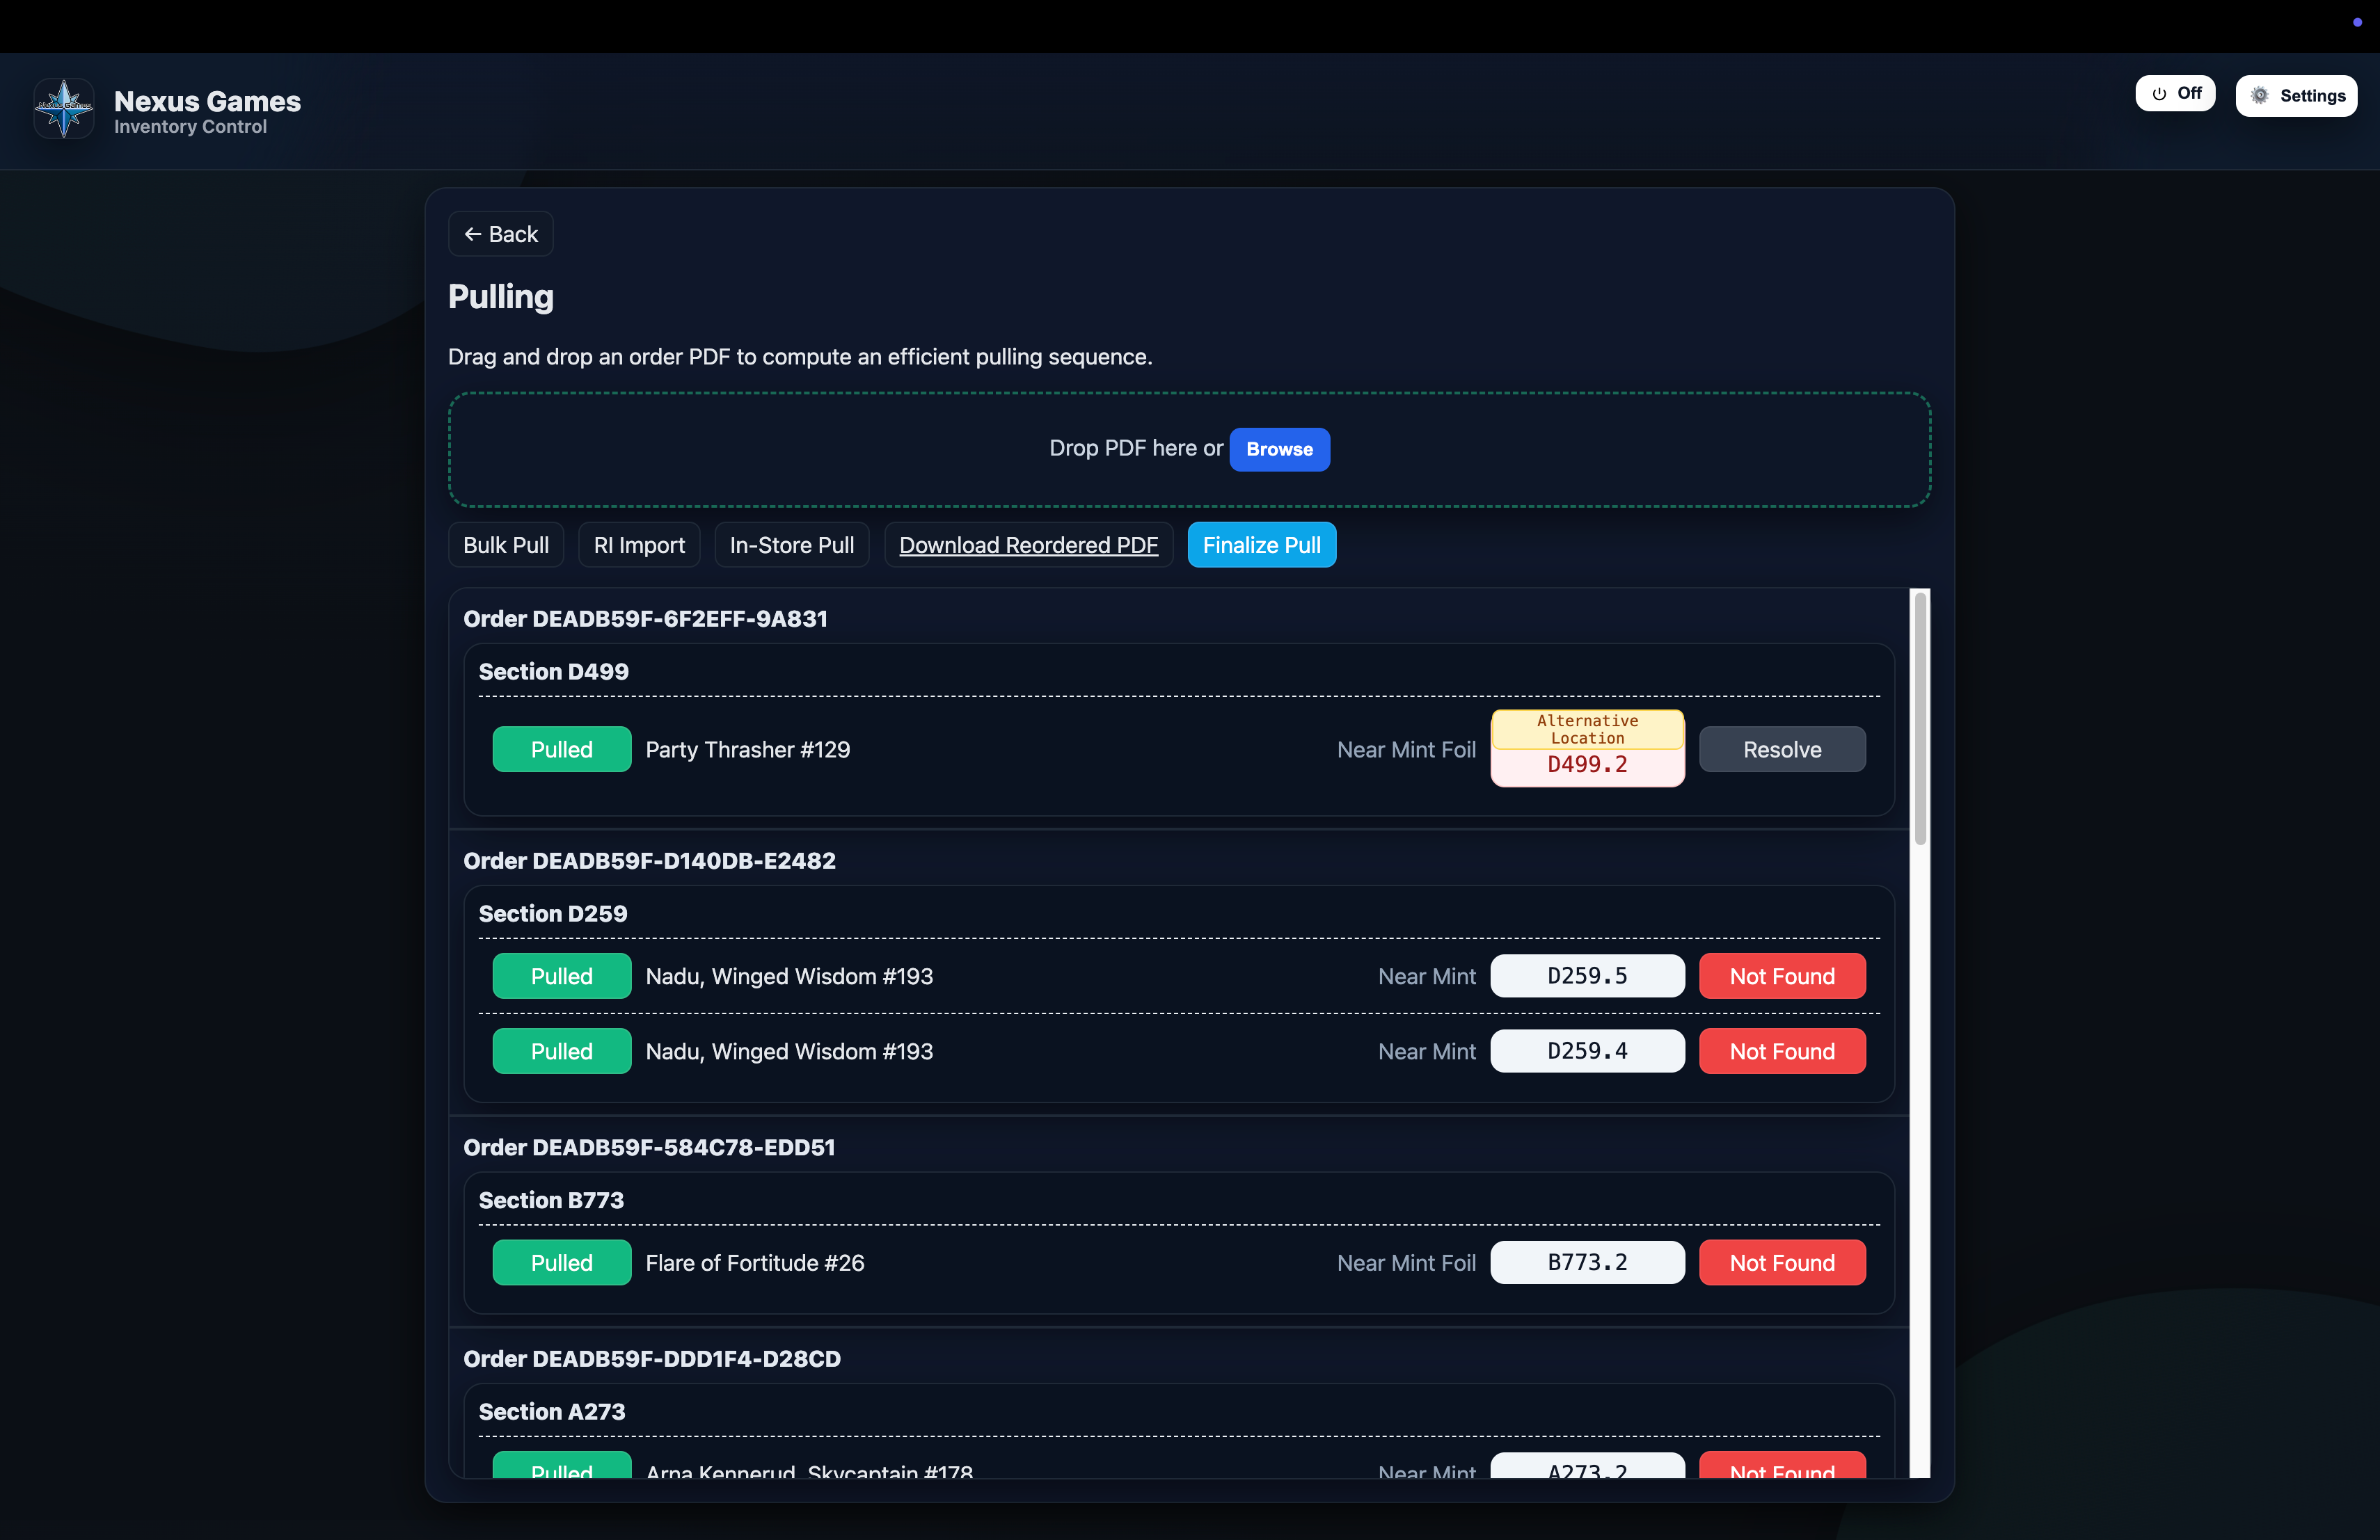Go Back using the arrow button
Viewport: 2380px width, 1540px height.
tap(500, 234)
